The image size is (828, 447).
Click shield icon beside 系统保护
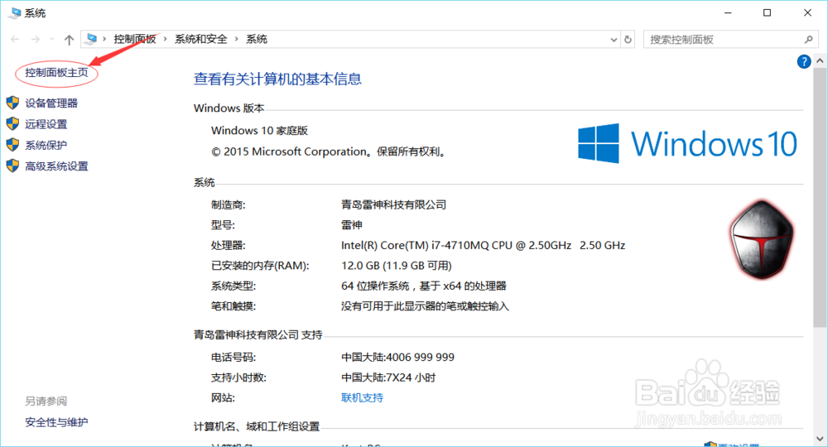click(x=12, y=145)
